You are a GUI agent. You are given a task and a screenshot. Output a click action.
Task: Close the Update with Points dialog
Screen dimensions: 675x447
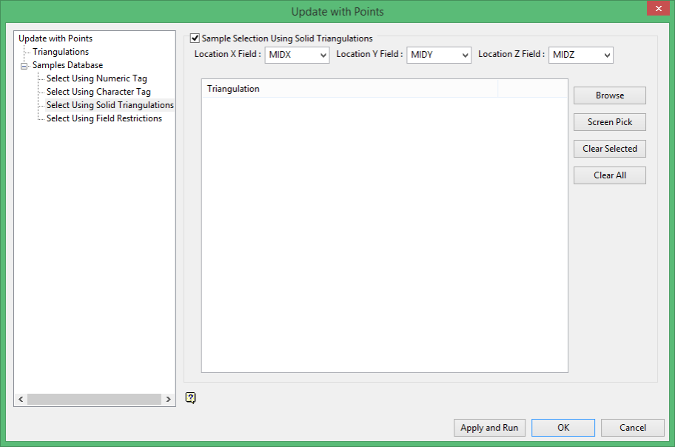pyautogui.click(x=658, y=8)
